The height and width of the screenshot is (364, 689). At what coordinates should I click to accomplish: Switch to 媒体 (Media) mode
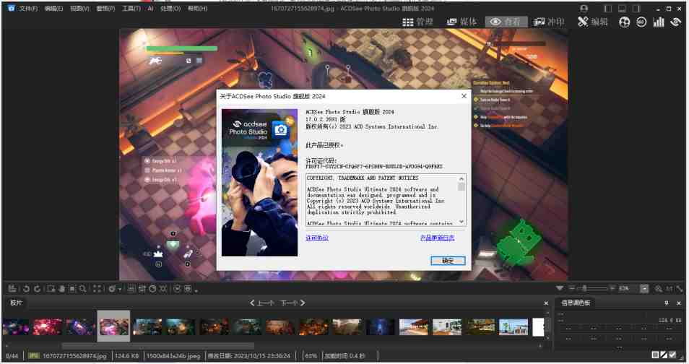(x=461, y=22)
